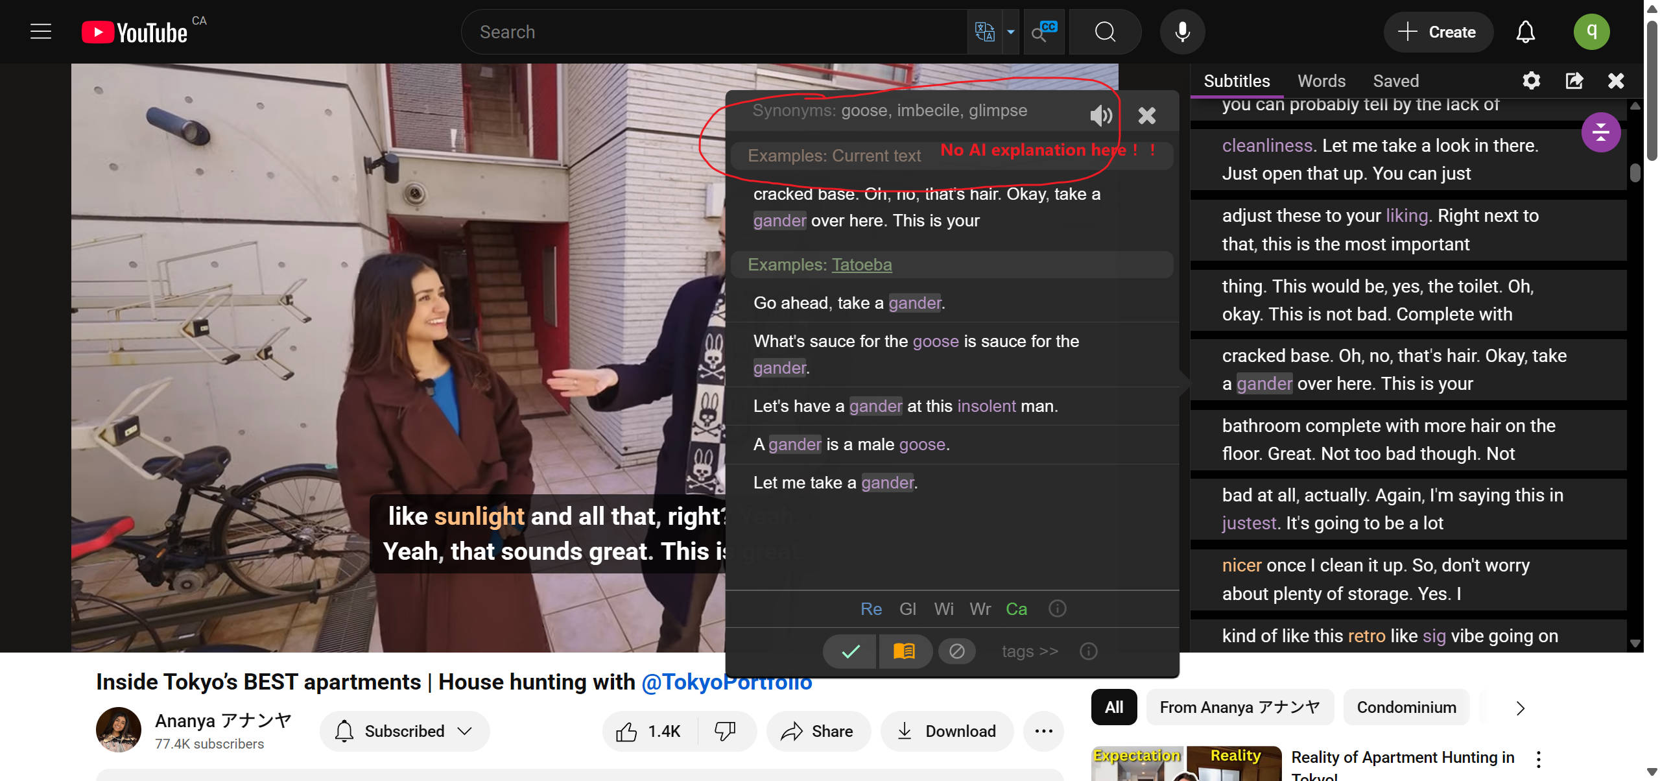This screenshot has width=1660, height=781.
Task: Click the Download button
Action: coord(947,731)
